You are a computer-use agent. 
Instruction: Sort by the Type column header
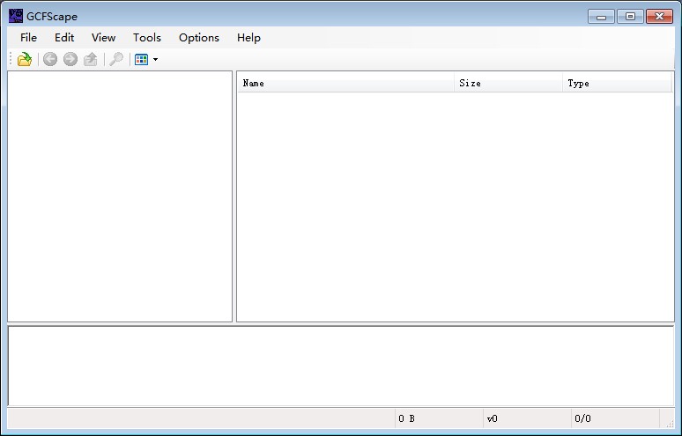click(617, 83)
